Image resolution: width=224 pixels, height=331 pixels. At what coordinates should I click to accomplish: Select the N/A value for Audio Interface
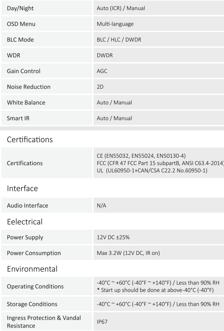(x=101, y=205)
